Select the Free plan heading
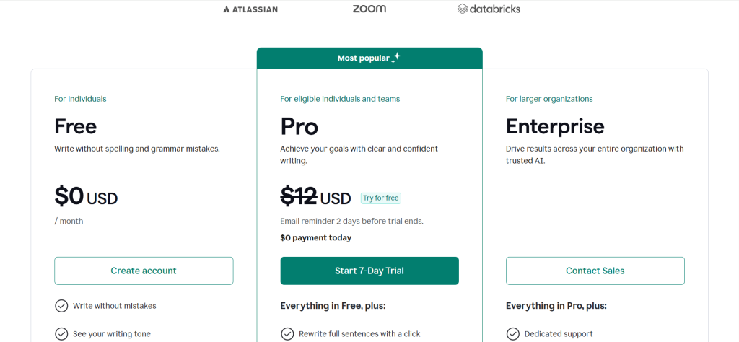The height and width of the screenshot is (342, 739). pos(76,127)
